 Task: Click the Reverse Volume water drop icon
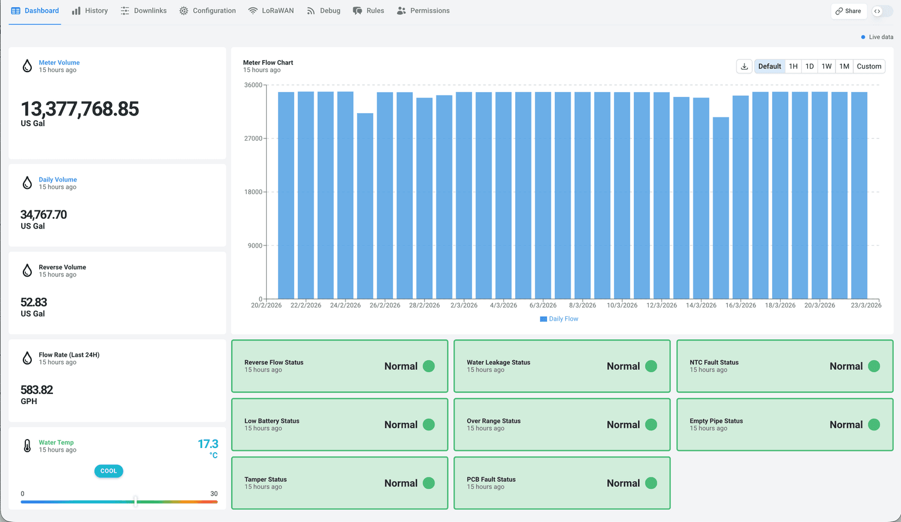tap(27, 271)
